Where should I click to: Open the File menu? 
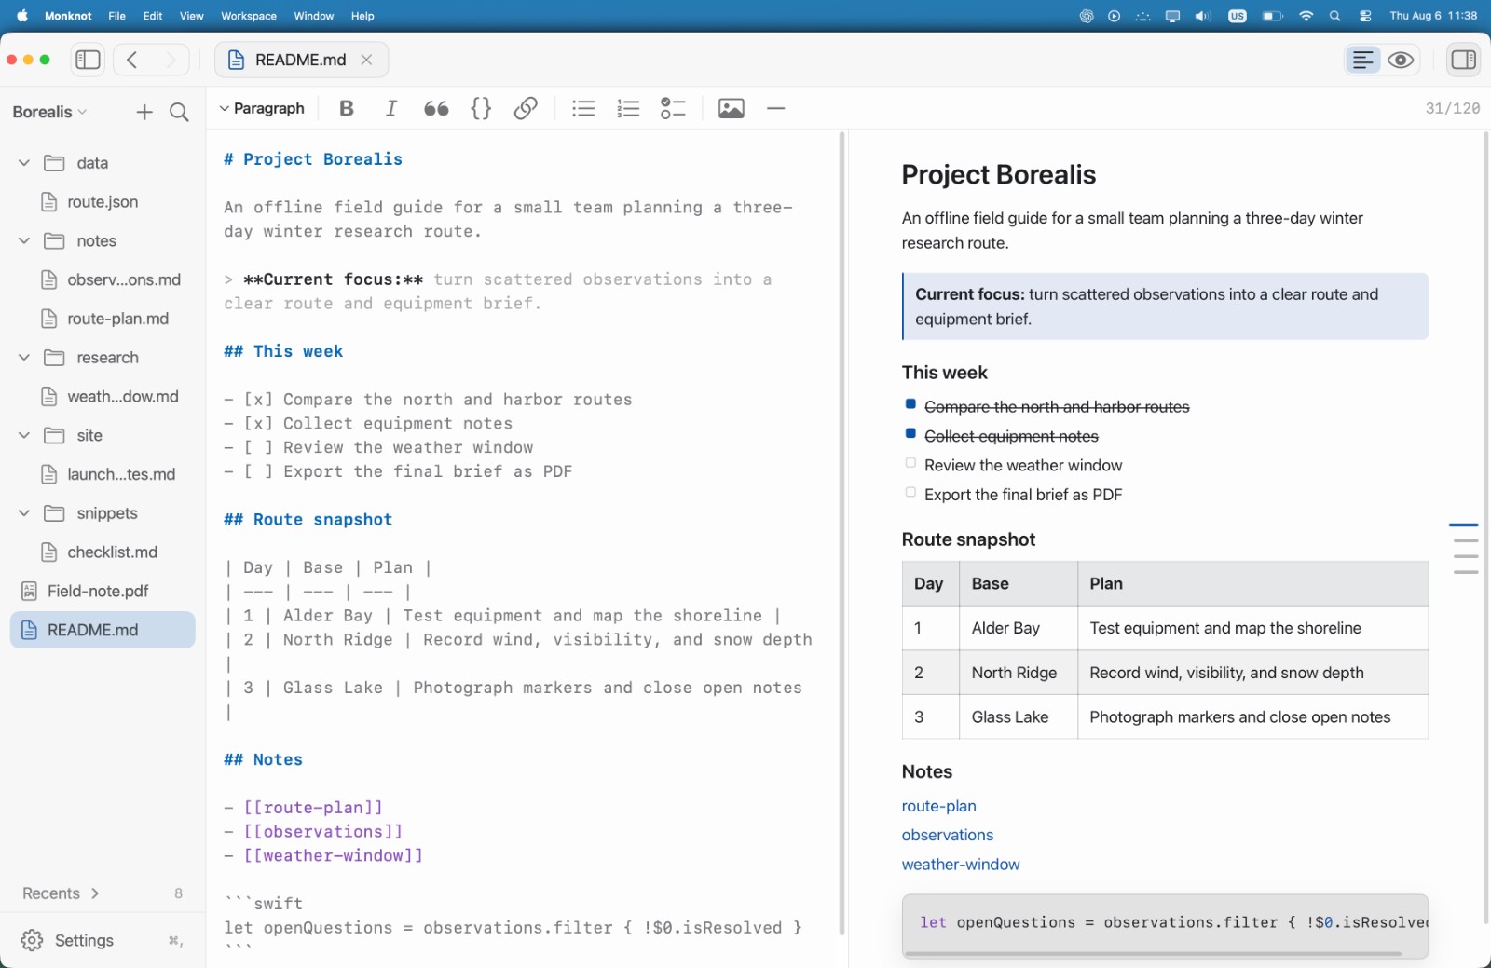coord(117,16)
